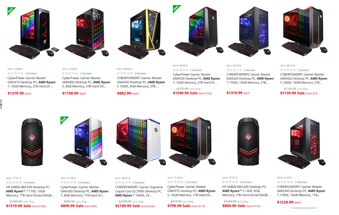Image resolution: width=339 pixels, height=215 pixels.
Task: Click the NEW badge on GMA330 product
Action: point(177,9)
